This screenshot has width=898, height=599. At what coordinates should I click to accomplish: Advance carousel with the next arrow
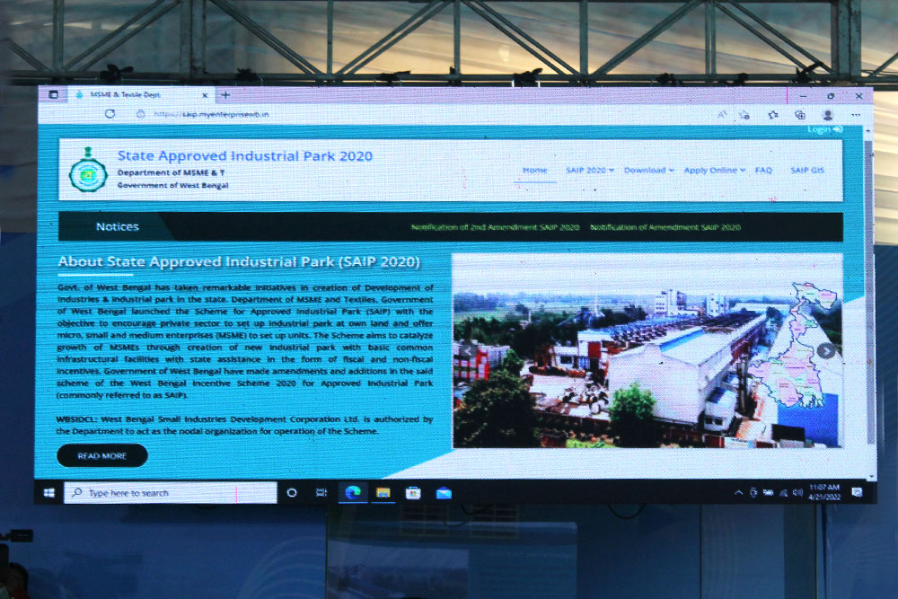click(826, 351)
